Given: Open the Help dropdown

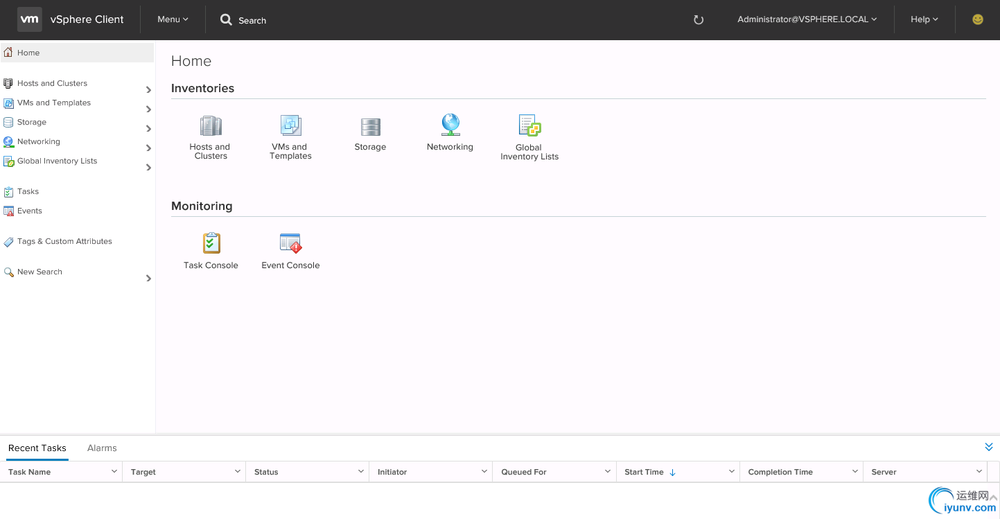Looking at the screenshot, I should click(924, 19).
